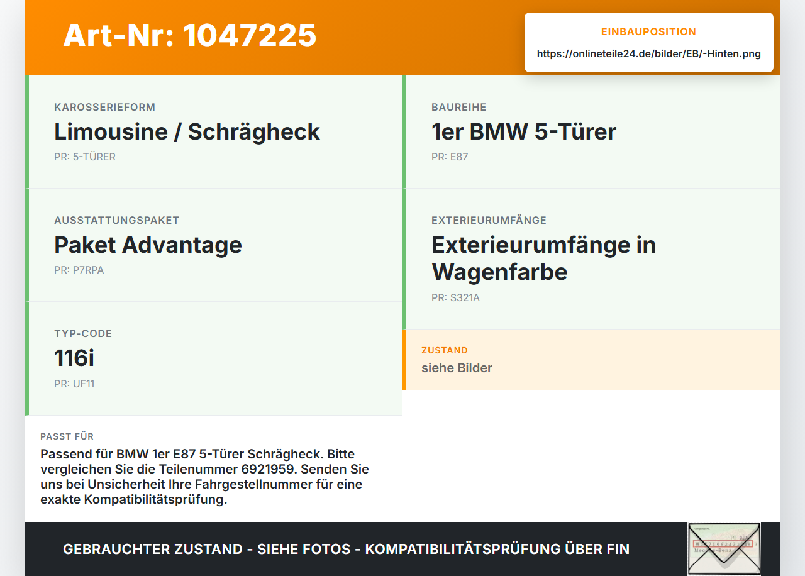Select the Limousine / Schrägheck value
Image resolution: width=805 pixels, height=576 pixels.
(x=187, y=132)
